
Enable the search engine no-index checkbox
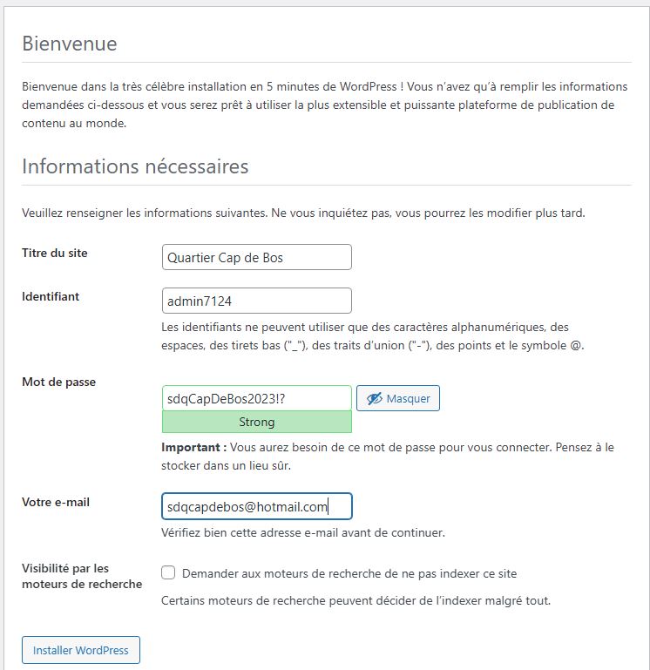click(169, 572)
